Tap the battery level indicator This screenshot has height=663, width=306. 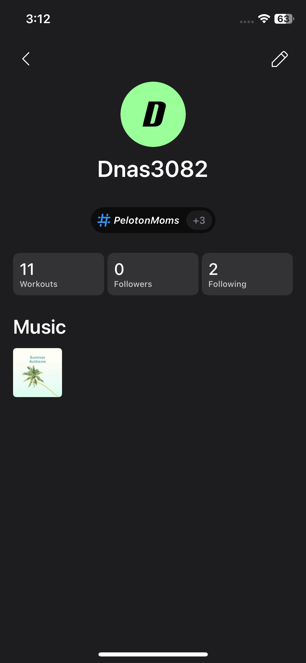coord(284,19)
